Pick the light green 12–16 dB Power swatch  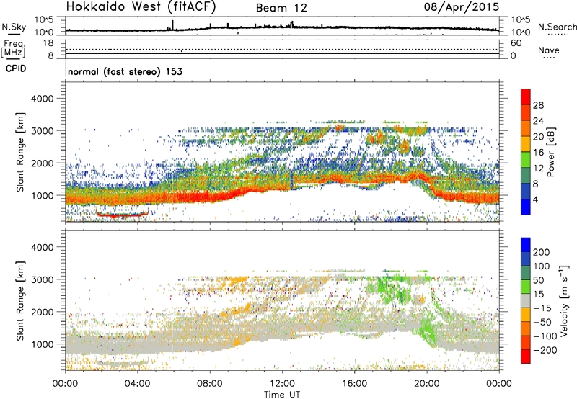point(526,159)
